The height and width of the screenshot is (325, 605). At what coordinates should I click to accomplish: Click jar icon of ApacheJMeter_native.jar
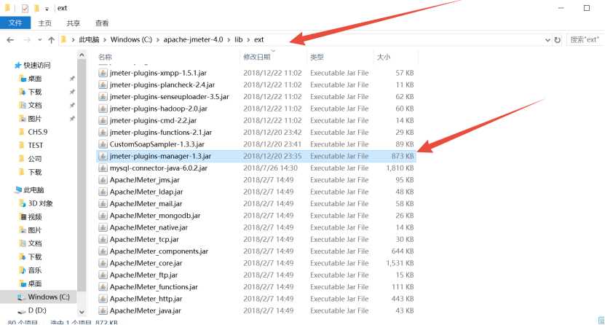103,228
